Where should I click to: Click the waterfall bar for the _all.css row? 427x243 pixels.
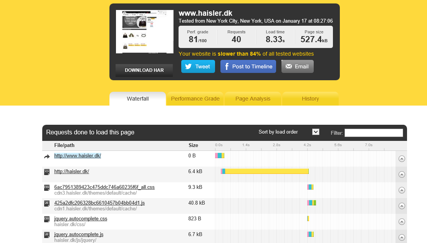310,187
